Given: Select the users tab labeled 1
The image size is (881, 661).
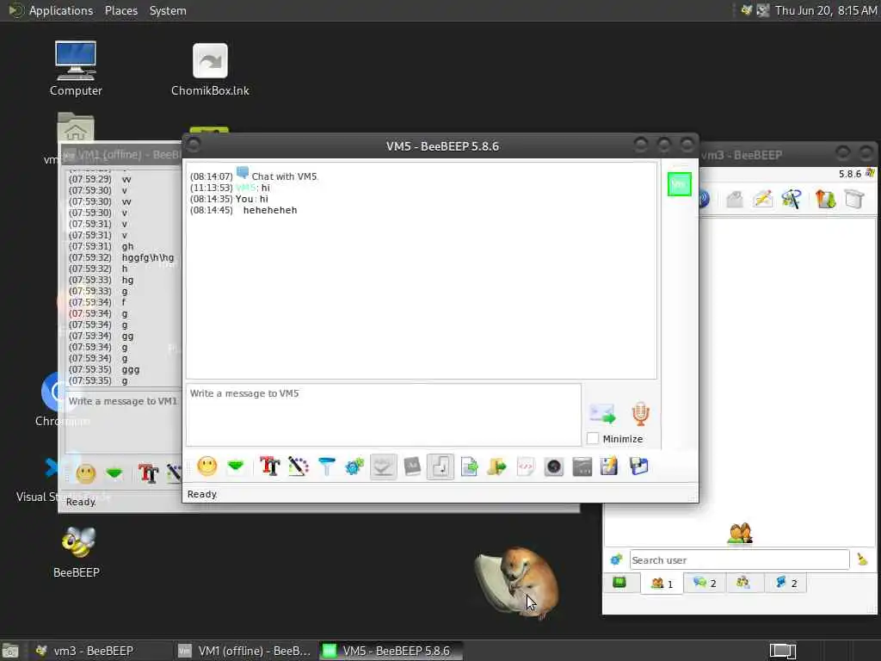Looking at the screenshot, I should [662, 584].
